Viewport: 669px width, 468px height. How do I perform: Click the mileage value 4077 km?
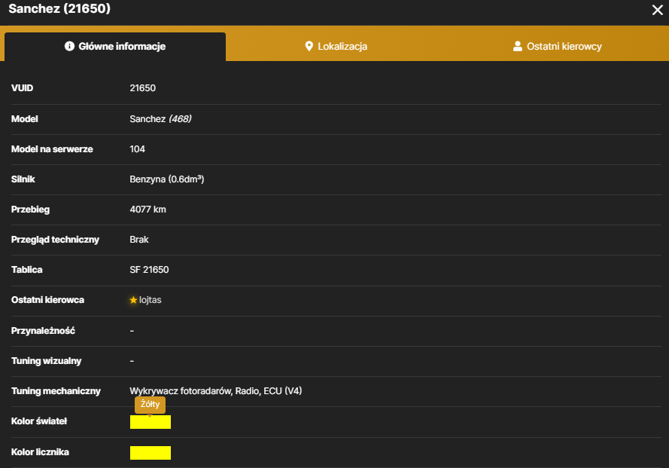tap(147, 210)
